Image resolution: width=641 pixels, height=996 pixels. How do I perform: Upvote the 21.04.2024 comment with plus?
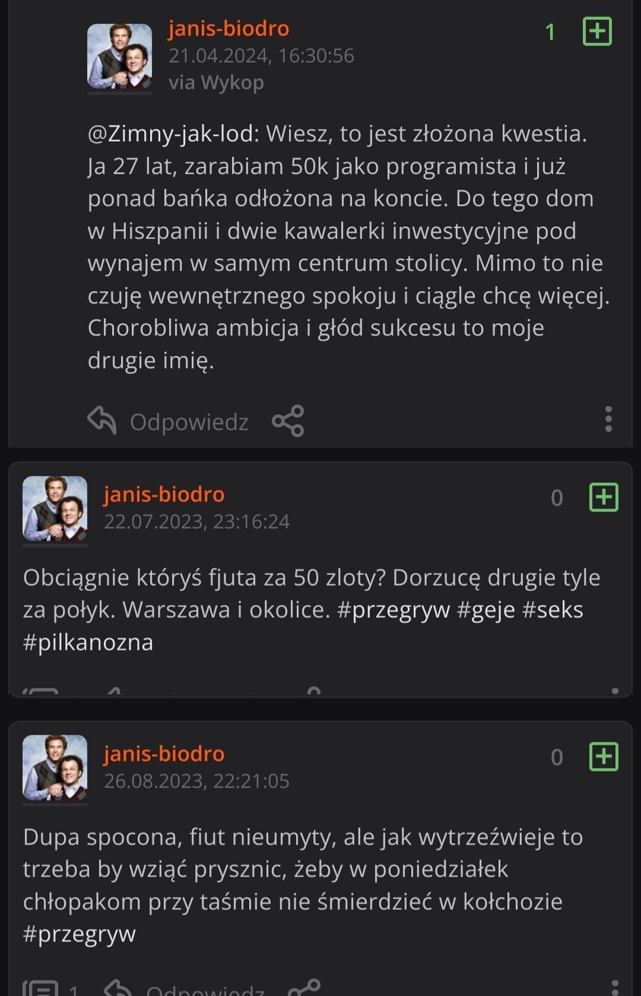click(597, 31)
